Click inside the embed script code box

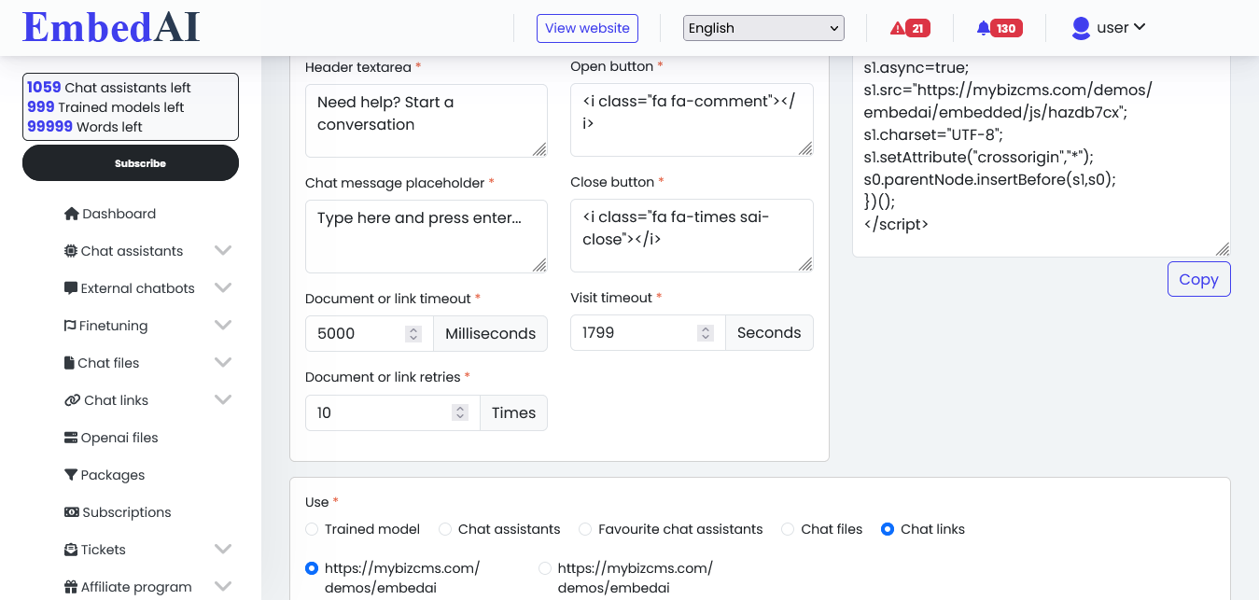[x=1042, y=156]
